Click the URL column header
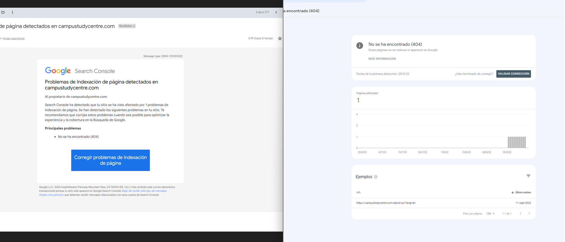The height and width of the screenshot is (242, 566). click(x=359, y=192)
